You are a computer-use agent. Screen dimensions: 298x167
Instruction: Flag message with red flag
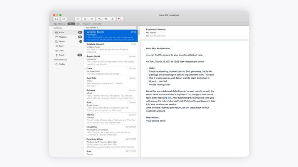click(118, 19)
